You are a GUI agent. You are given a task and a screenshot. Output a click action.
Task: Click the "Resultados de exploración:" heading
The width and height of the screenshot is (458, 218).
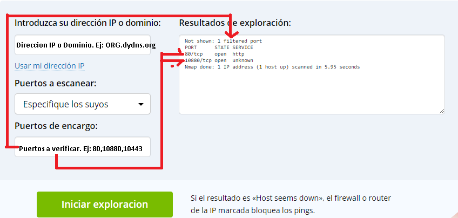235,23
